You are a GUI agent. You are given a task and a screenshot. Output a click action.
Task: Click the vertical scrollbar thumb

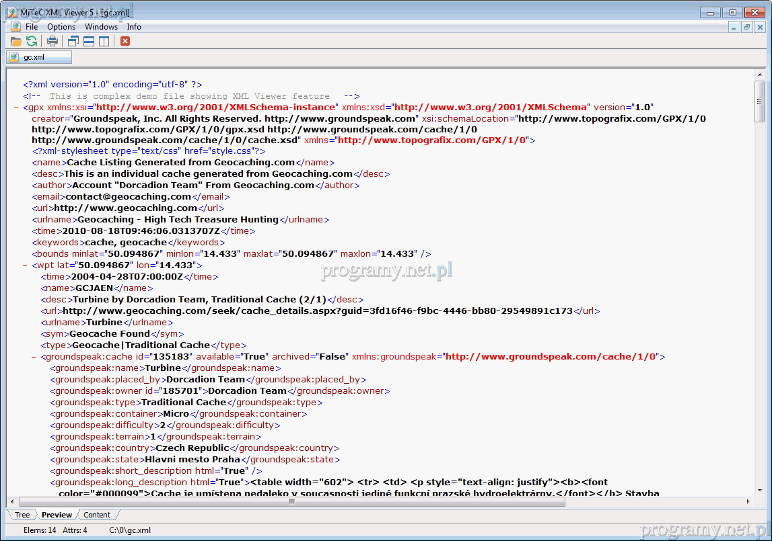(760, 102)
